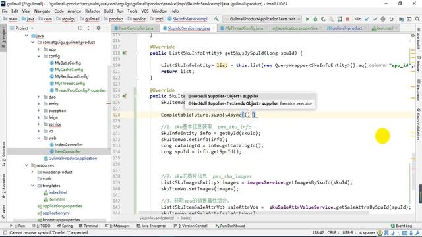The height and width of the screenshot is (237, 422).
Task: Click the override gutter icon at line 125
Action: click(125, 96)
